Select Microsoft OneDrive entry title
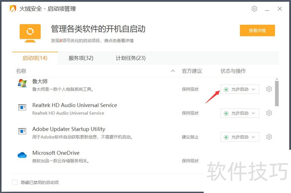This screenshot has height=193, width=291. click(56, 153)
